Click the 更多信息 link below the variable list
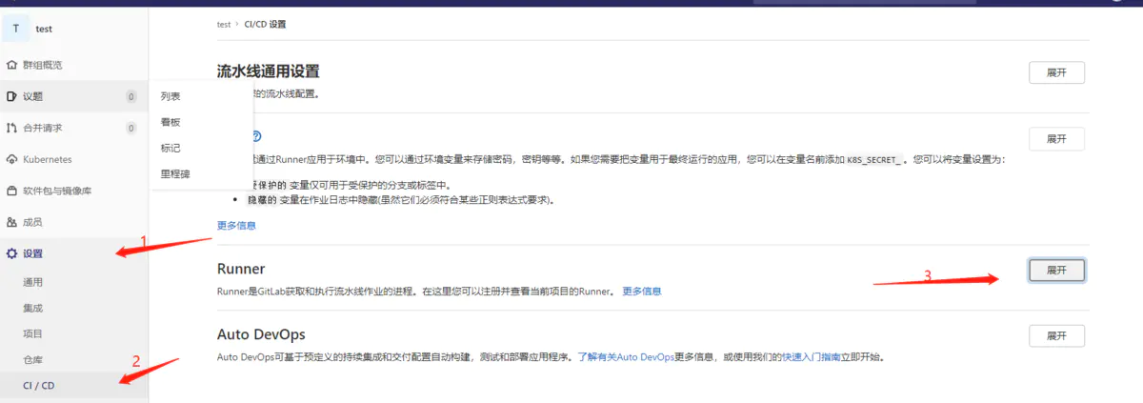The width and height of the screenshot is (1143, 403). pyautogui.click(x=236, y=226)
